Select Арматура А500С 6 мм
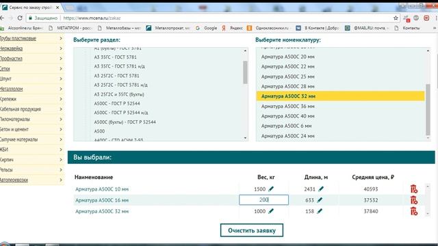Image resolution: width=438 pixels, height=246 pixels. [x=286, y=126]
